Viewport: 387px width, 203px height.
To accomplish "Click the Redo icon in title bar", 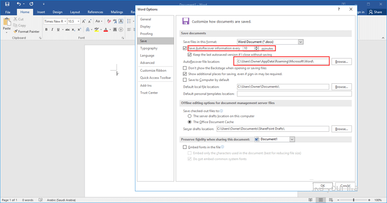I will (x=32, y=4).
